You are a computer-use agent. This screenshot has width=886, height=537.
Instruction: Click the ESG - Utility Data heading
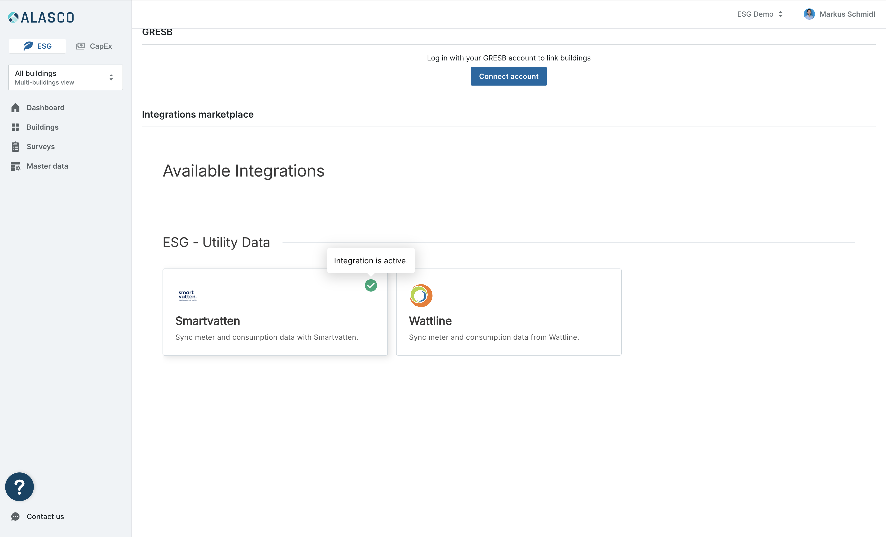coord(216,242)
